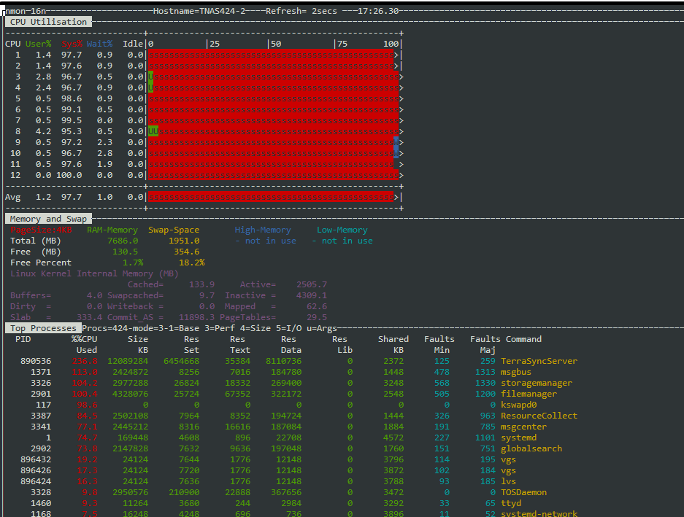The width and height of the screenshot is (684, 517).
Task: Click the CPU Utilisation section header
Action: (48, 22)
